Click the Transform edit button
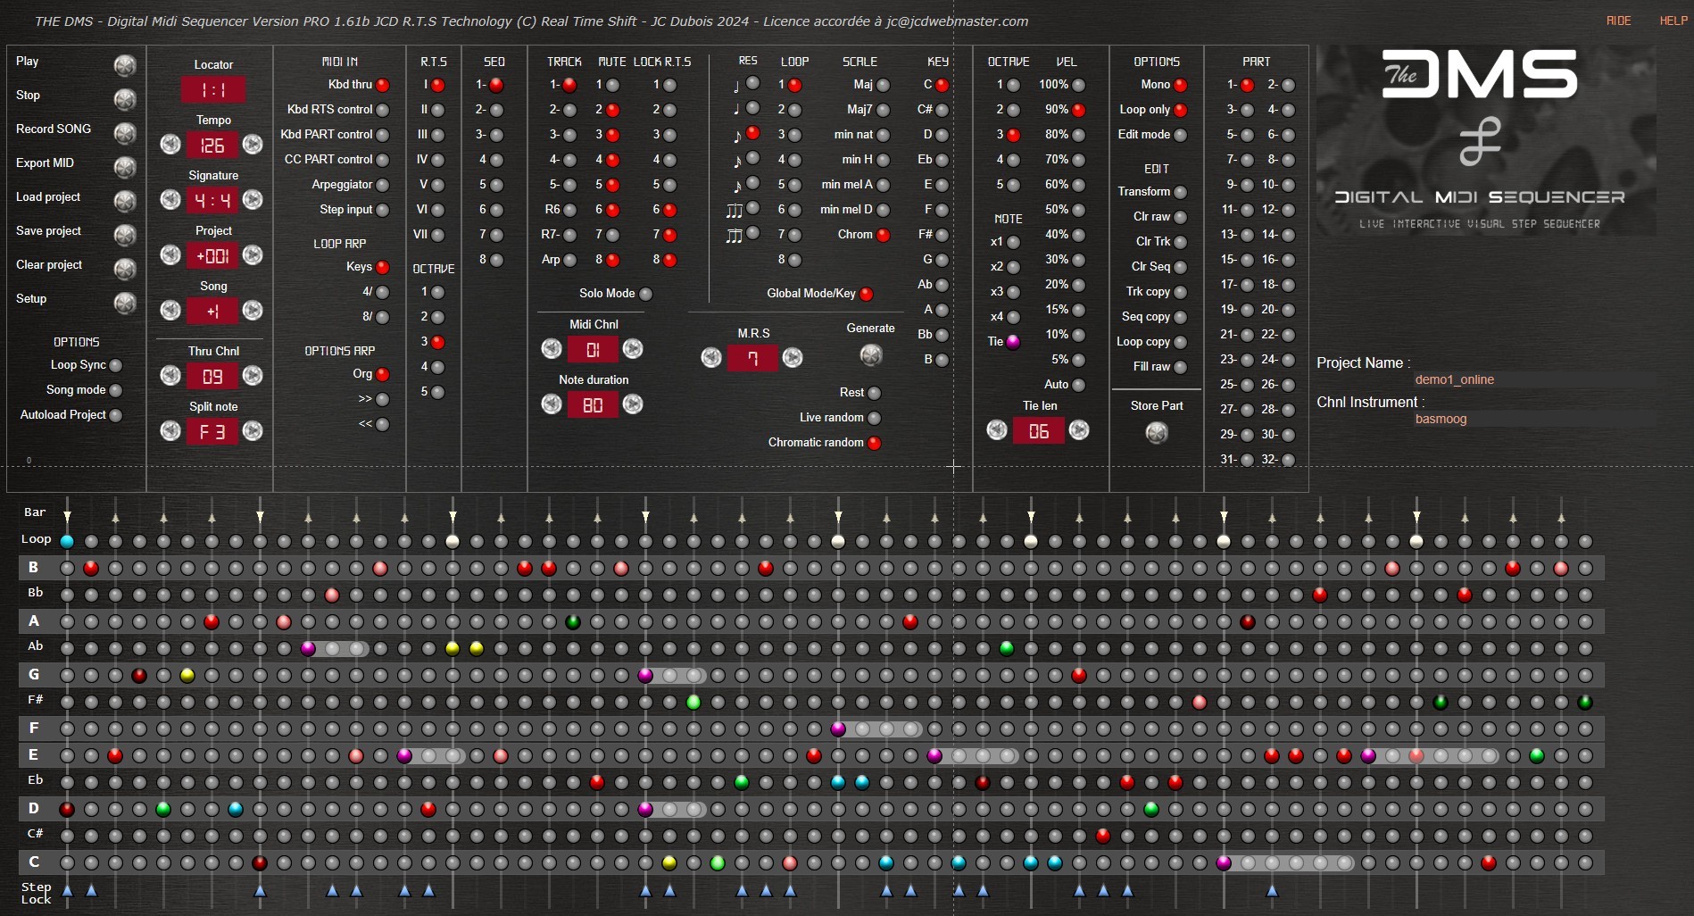 (1181, 193)
